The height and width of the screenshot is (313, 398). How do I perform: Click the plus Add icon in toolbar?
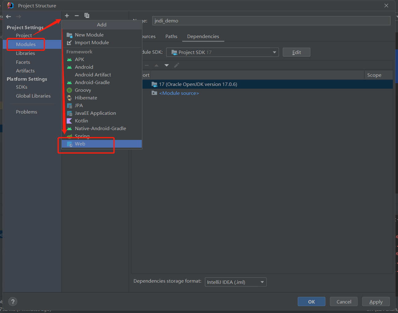click(67, 16)
